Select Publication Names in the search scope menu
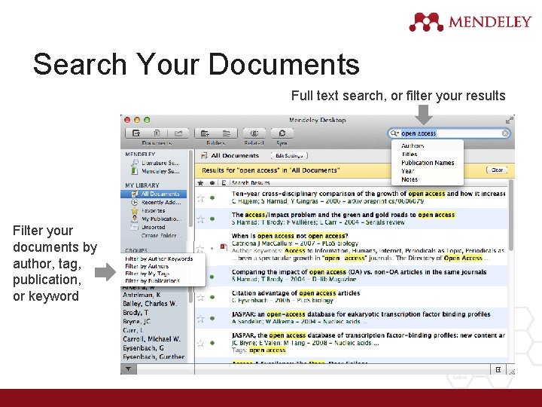The width and height of the screenshot is (542, 407). (x=428, y=163)
